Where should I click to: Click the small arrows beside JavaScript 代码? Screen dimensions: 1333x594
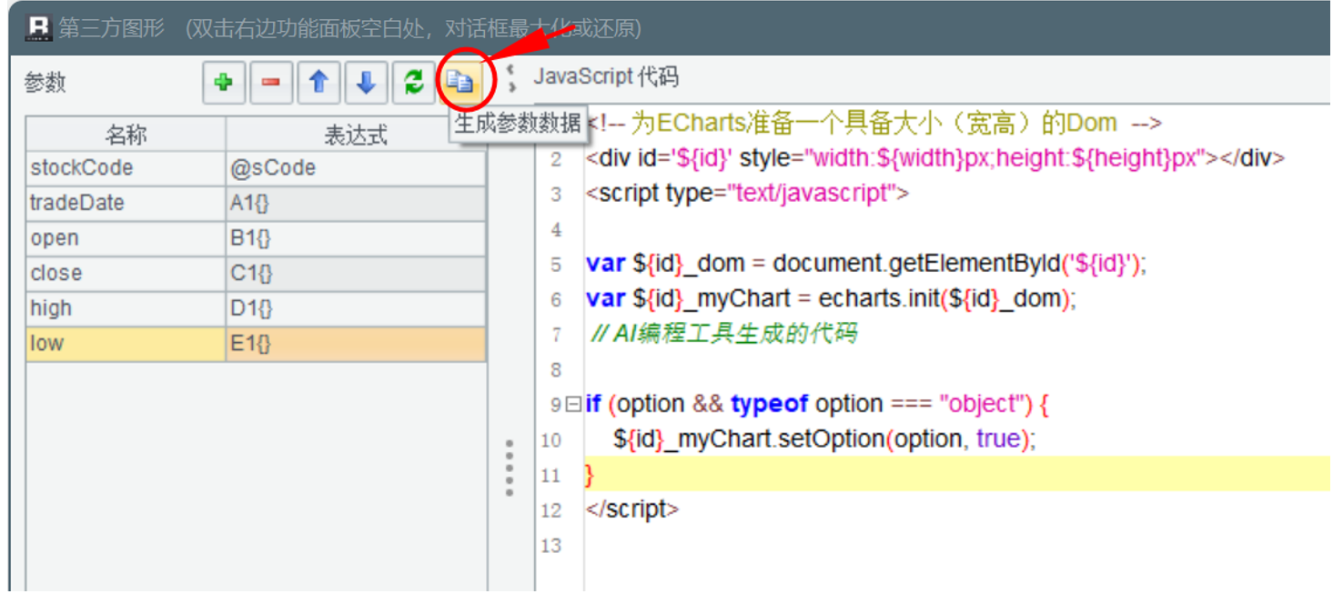[x=512, y=77]
